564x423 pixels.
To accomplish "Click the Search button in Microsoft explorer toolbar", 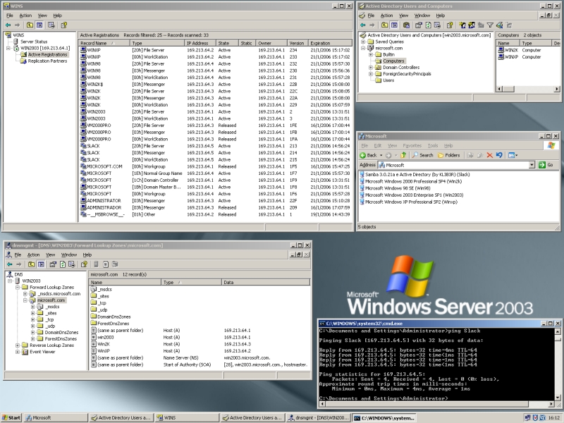I will pos(422,155).
